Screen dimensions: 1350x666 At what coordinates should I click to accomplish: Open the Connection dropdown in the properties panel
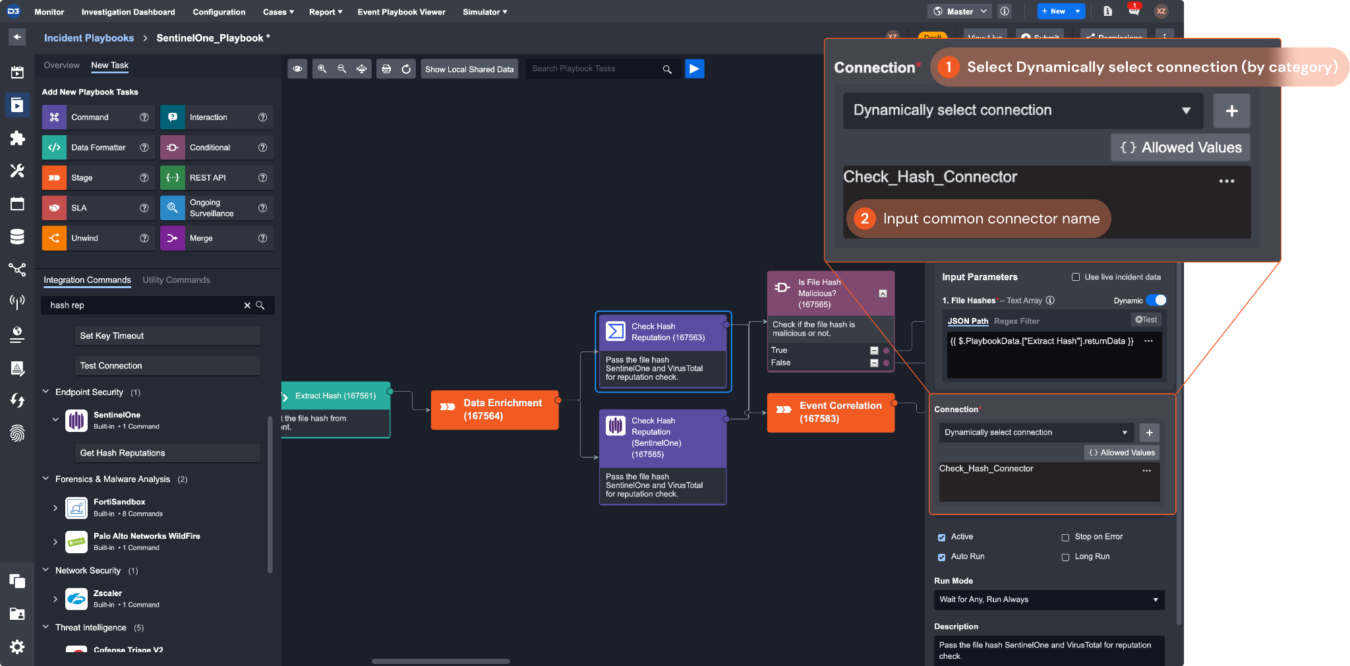point(1036,433)
